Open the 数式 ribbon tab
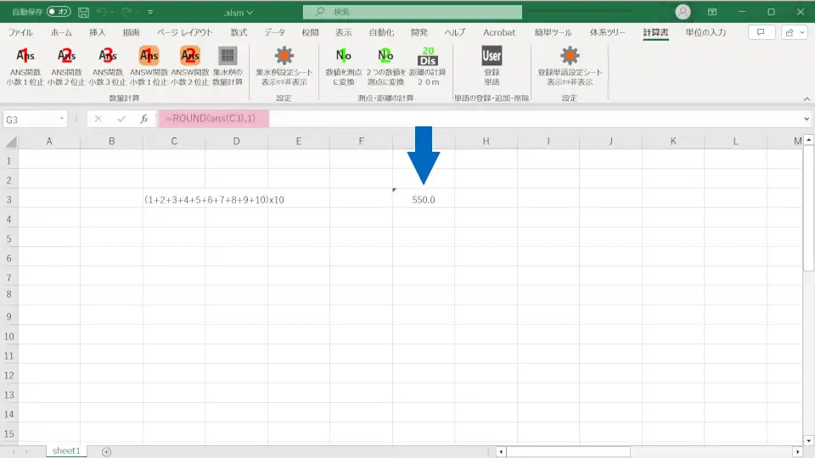This screenshot has height=458, width=815. 239,32
